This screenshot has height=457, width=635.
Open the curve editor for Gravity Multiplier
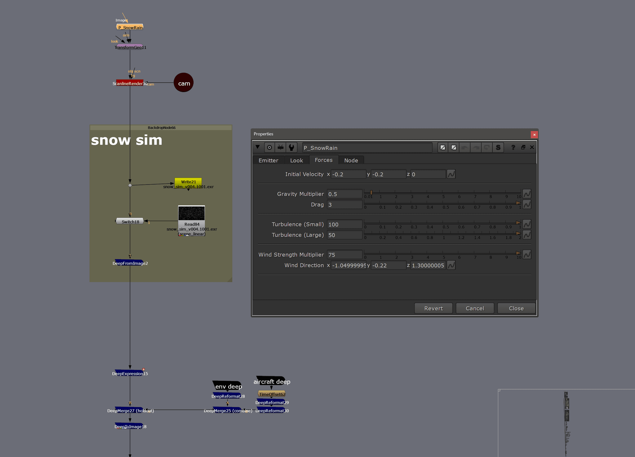coord(526,194)
